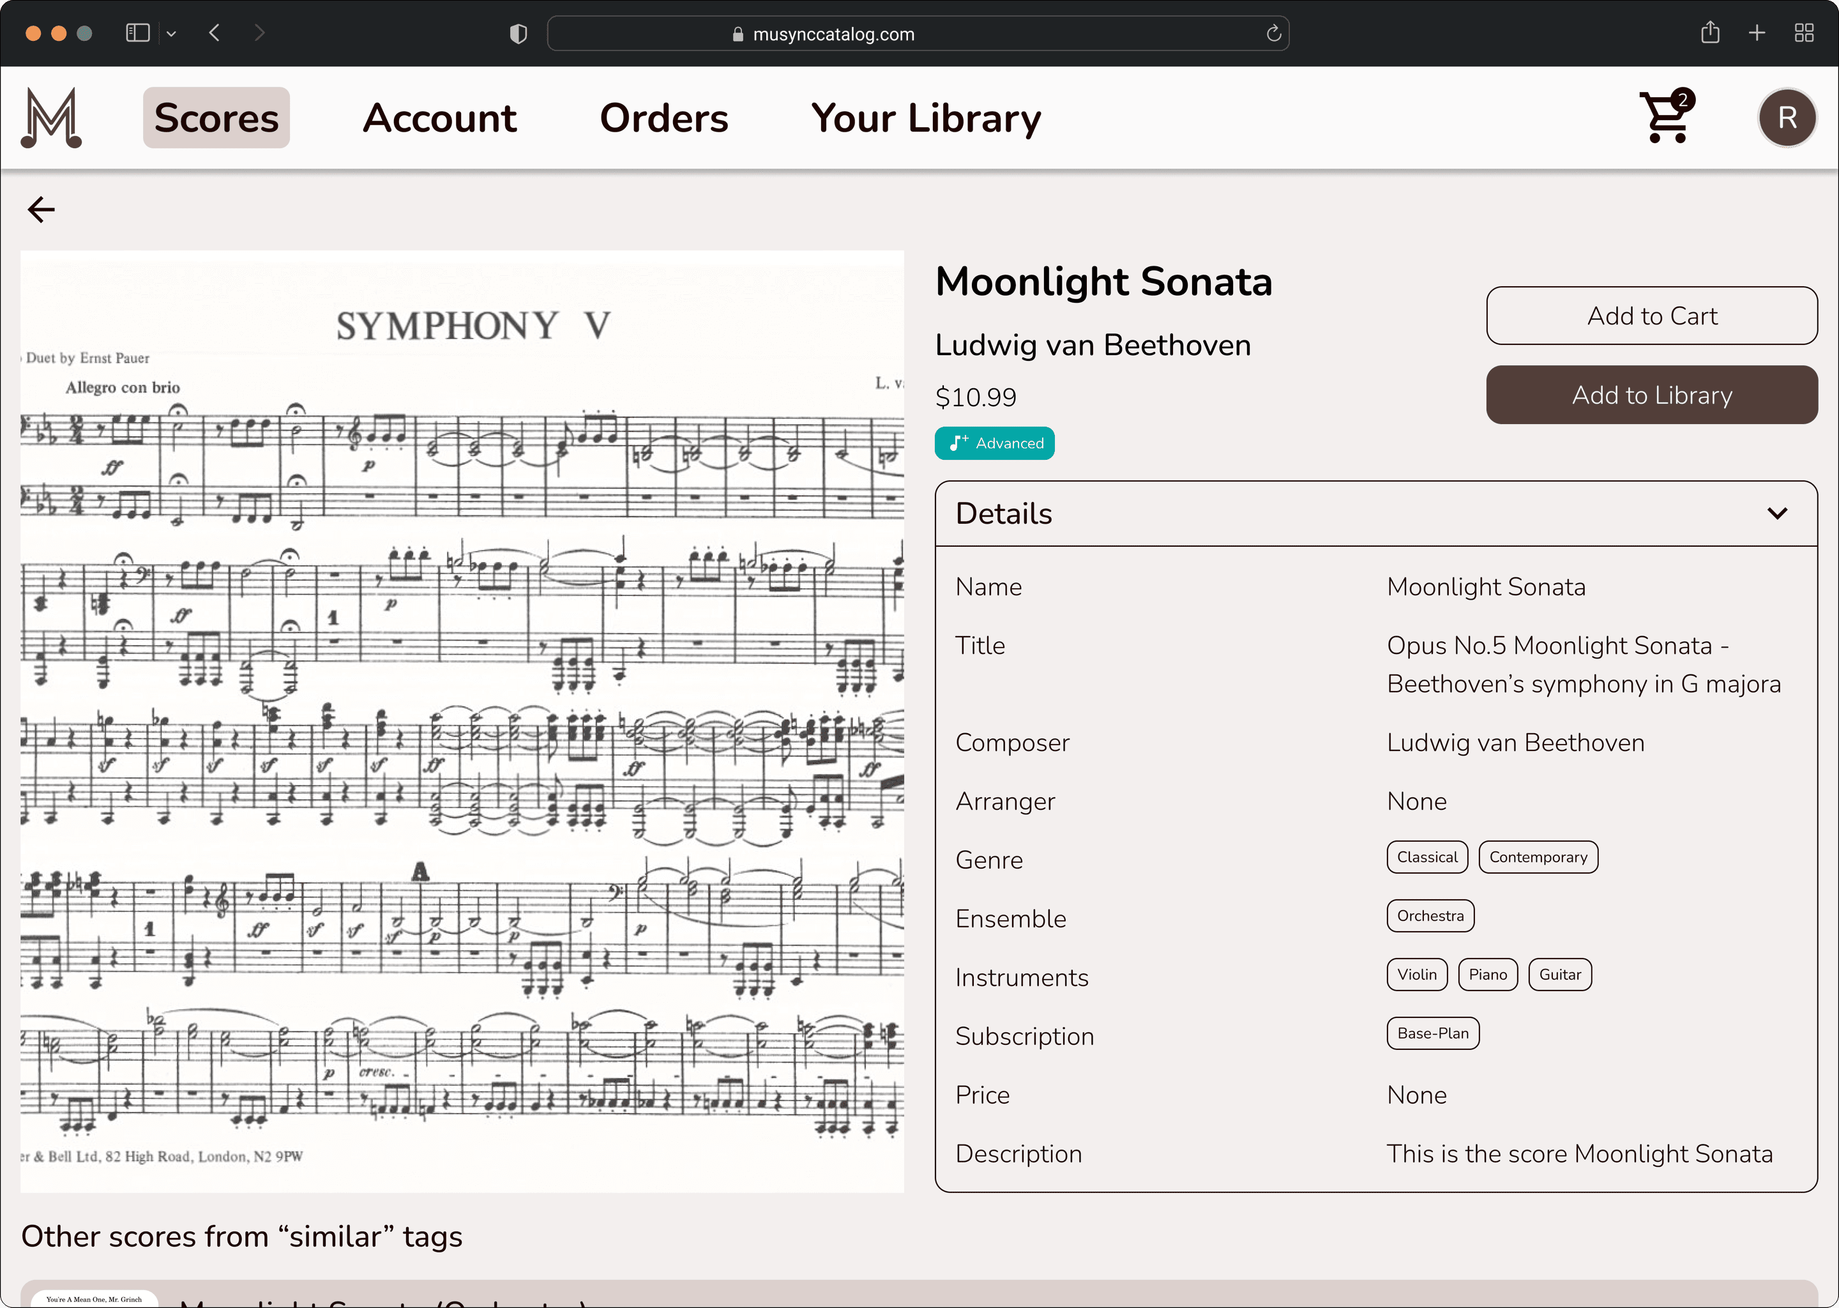Click the 'Genre' row label
Image resolution: width=1839 pixels, height=1308 pixels.
[988, 860]
